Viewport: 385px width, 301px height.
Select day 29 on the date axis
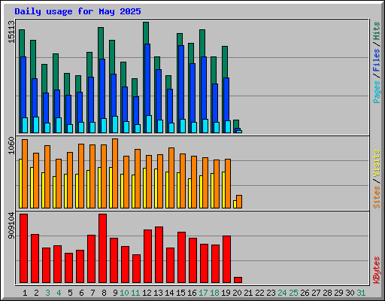pyautogui.click(x=338, y=293)
